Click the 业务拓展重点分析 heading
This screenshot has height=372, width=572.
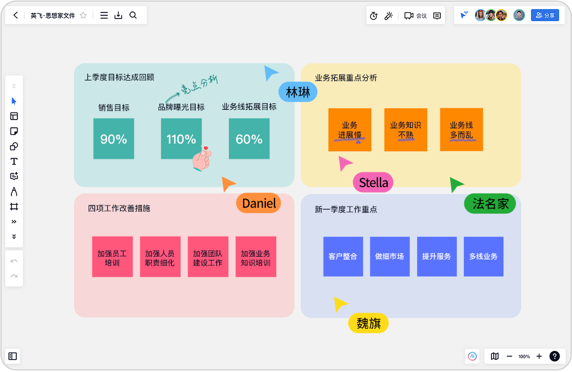[x=346, y=78]
